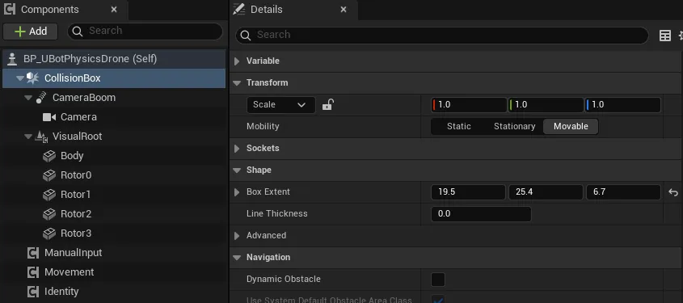Image resolution: width=683 pixels, height=303 pixels.
Task: Click the Box Extent X field 19.5
Action: tap(468, 192)
